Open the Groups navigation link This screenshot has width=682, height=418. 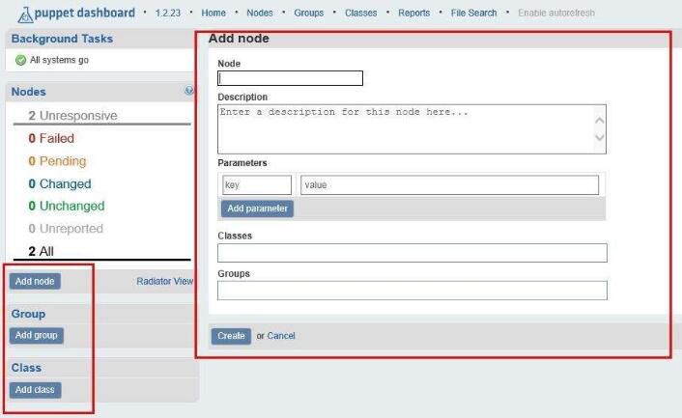[x=309, y=14]
